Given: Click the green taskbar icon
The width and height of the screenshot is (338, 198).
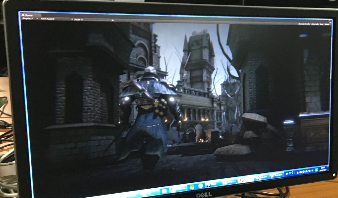Looking at the screenshot, I should click(x=192, y=187).
